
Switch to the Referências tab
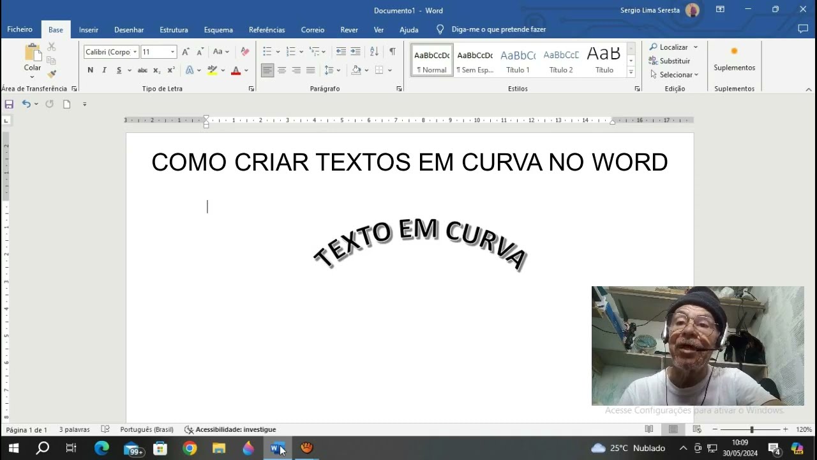[x=267, y=29]
